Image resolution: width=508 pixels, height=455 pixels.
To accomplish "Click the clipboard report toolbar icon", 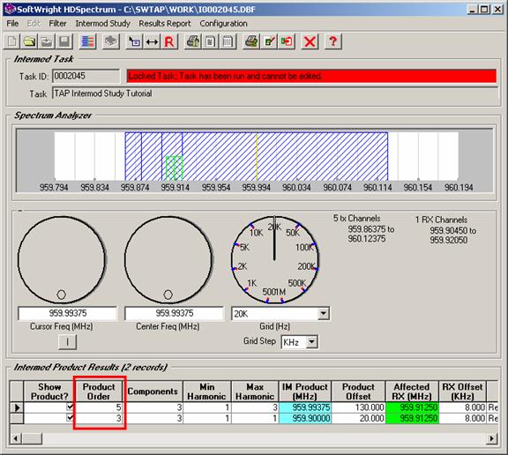I will click(210, 41).
